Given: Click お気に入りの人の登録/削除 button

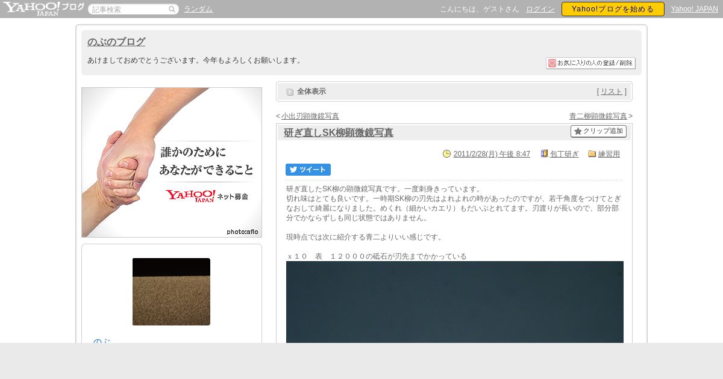Looking at the screenshot, I should click(x=590, y=63).
